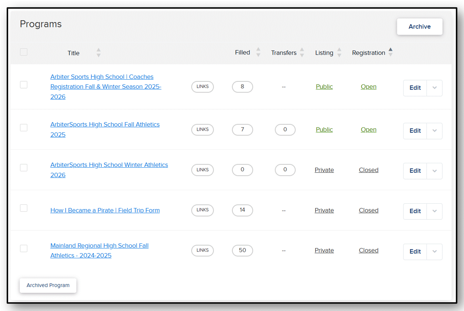Click Private listing for Mainland Regional row
This screenshot has width=464, height=311.
(x=324, y=251)
